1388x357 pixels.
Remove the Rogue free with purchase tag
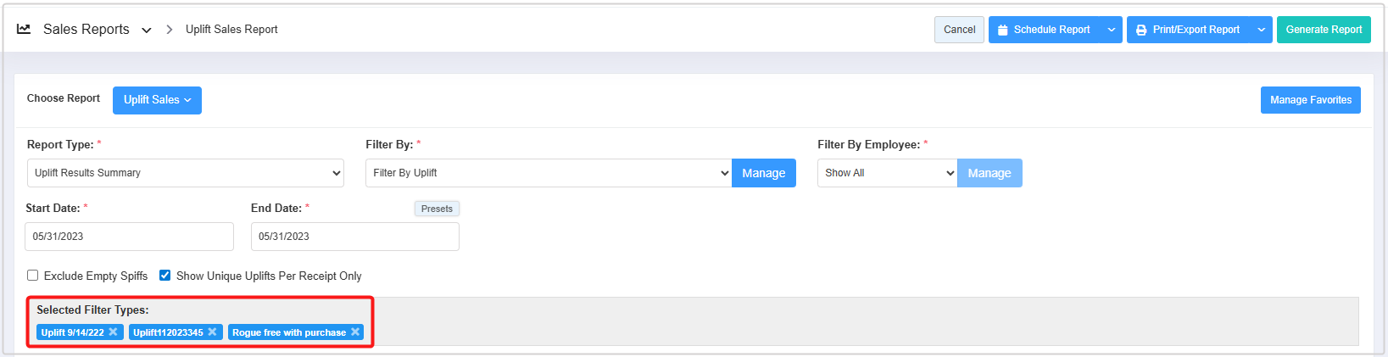point(355,332)
